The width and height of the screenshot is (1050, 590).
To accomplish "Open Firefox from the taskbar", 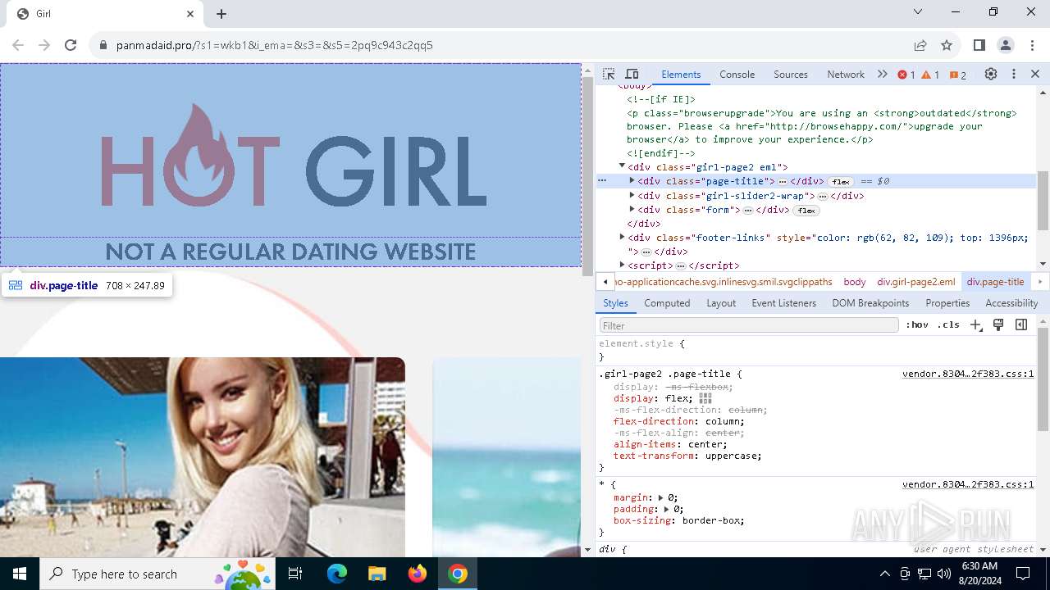I will coord(418,574).
